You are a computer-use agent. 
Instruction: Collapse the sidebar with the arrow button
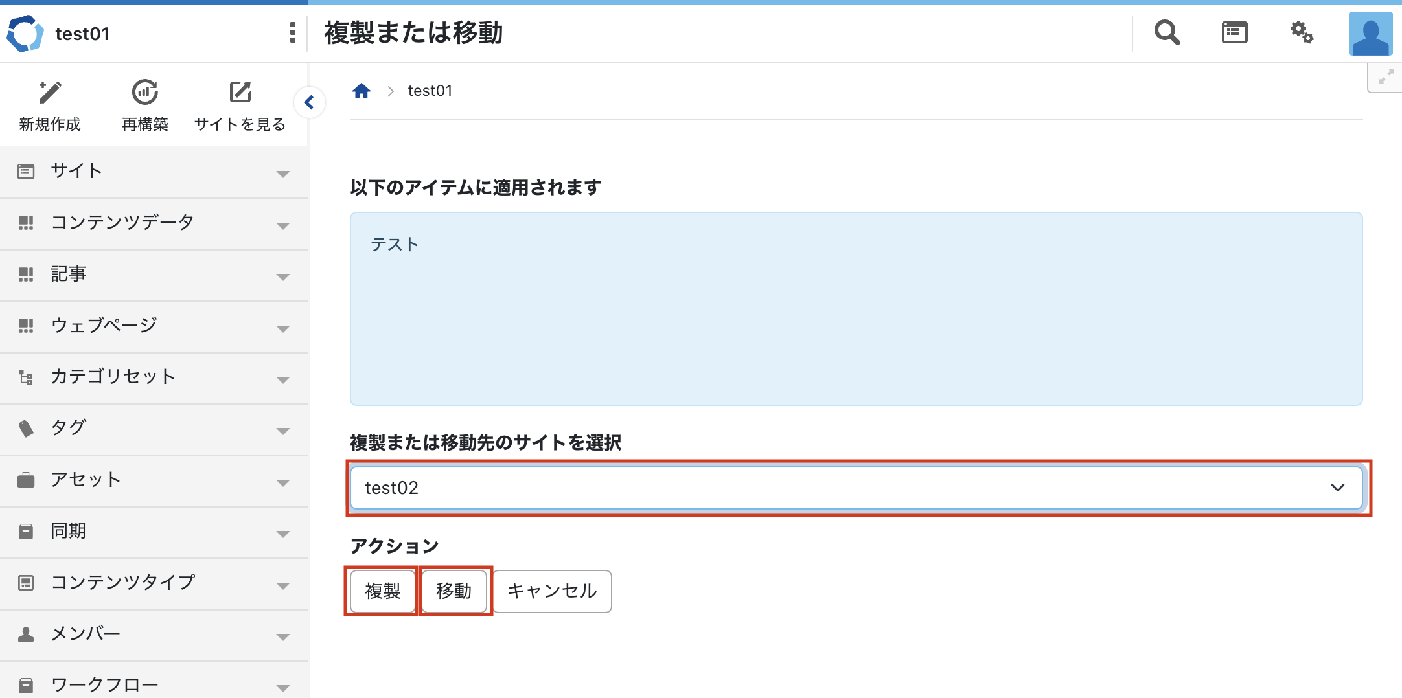(309, 102)
